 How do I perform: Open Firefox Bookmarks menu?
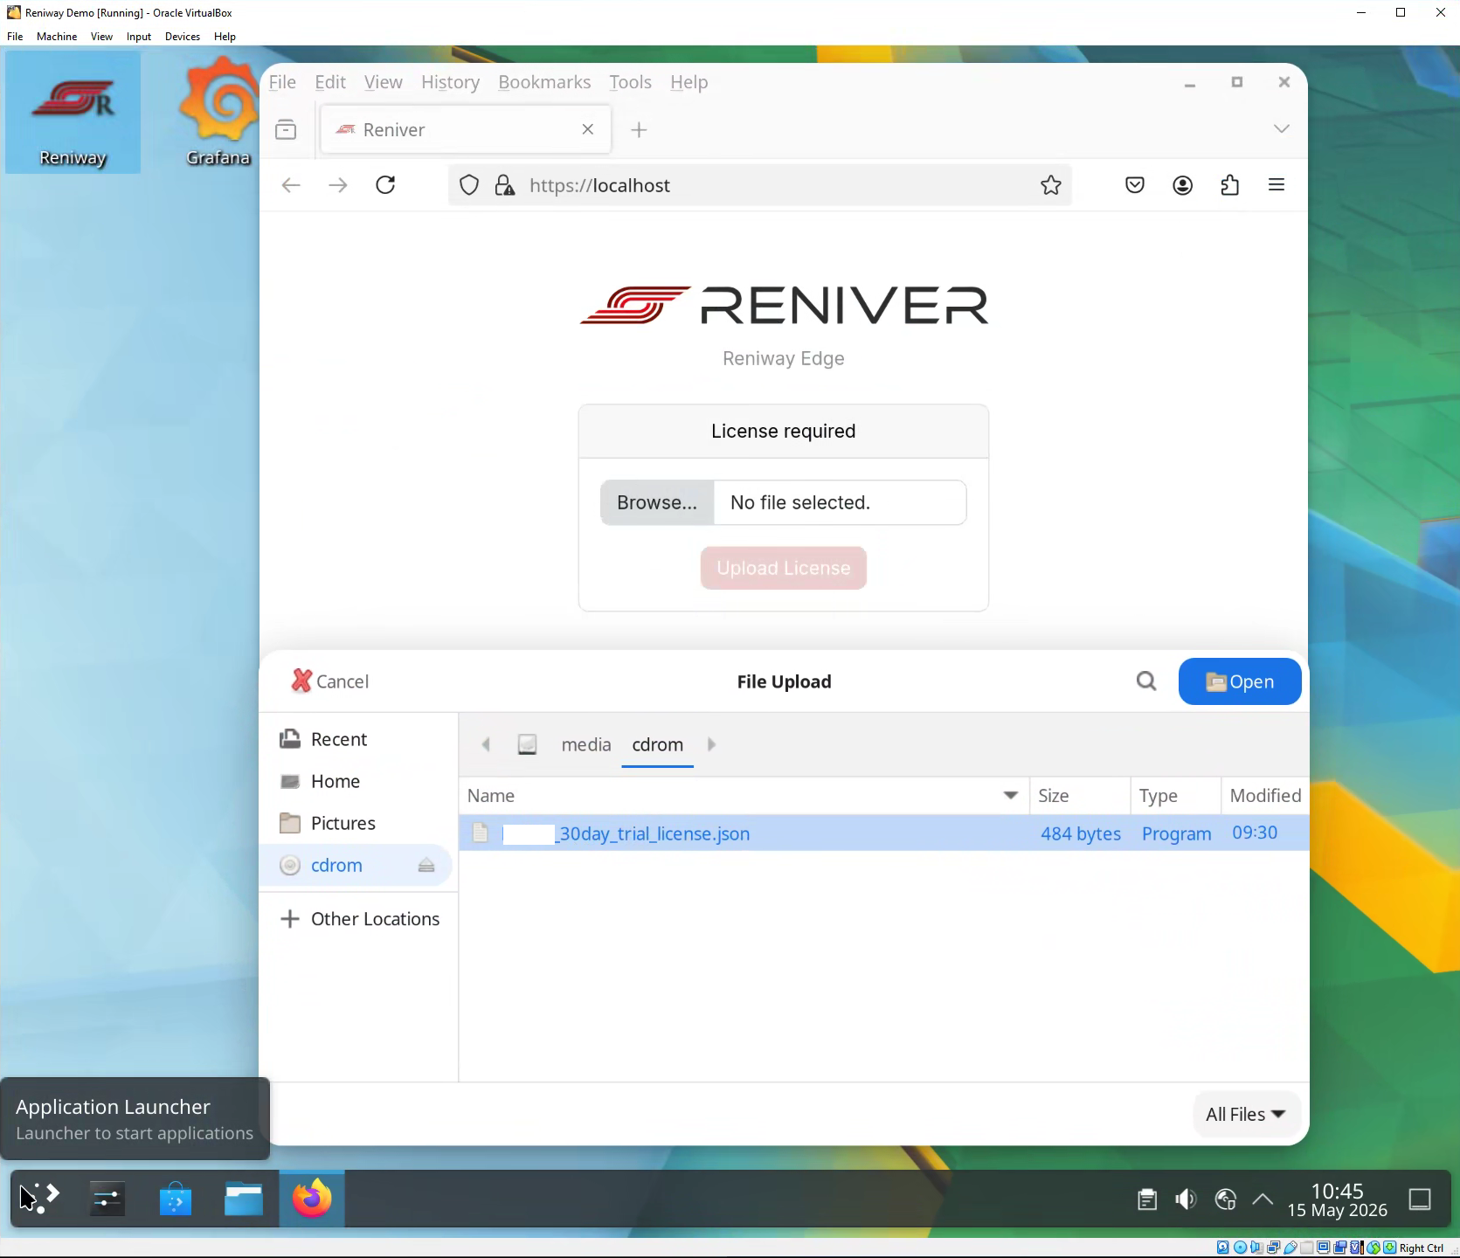tap(544, 82)
